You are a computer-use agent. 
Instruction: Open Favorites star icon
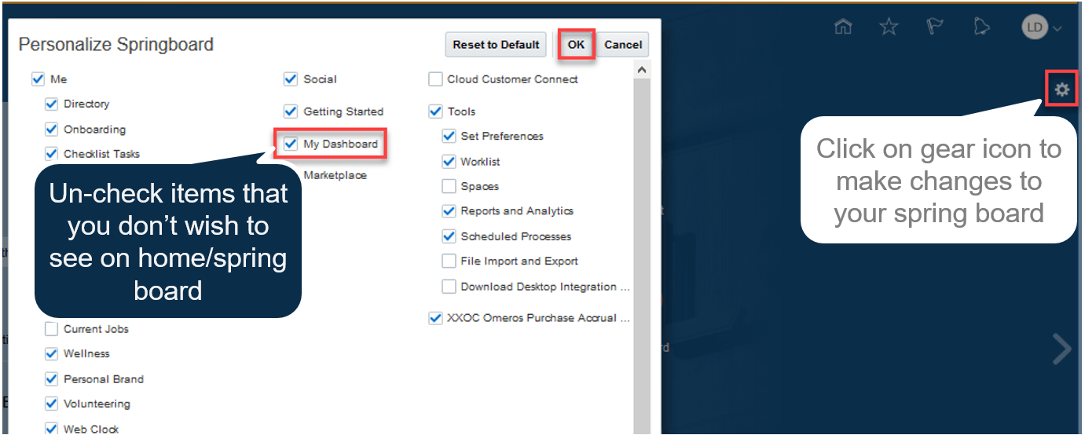(889, 27)
